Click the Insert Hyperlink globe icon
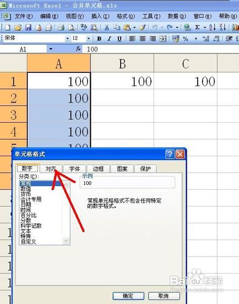 coord(187,27)
